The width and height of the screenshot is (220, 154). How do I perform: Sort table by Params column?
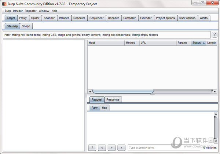tap(184, 43)
